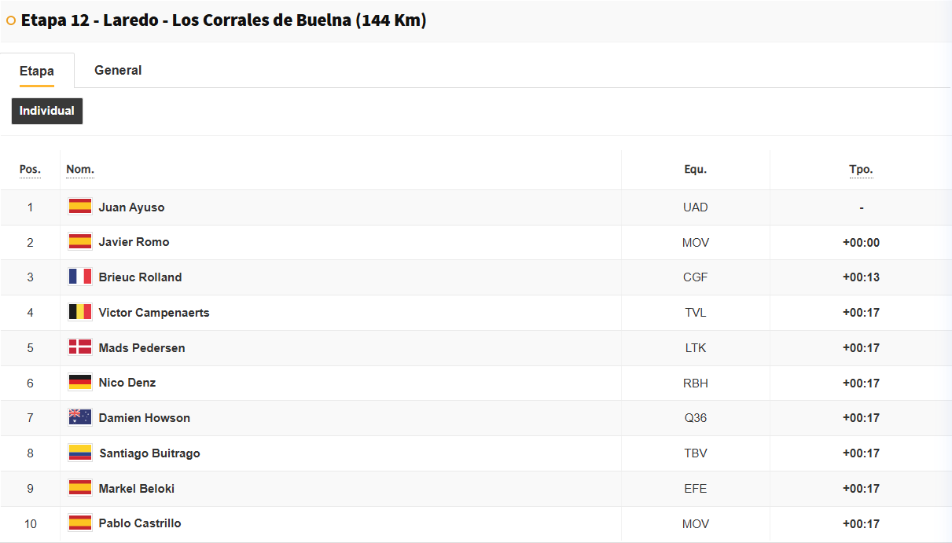
Task: Open rider Javier Romo's name link
Action: (134, 242)
